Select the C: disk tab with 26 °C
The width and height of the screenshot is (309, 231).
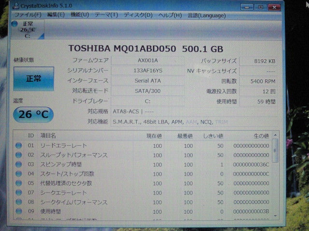(x=28, y=30)
